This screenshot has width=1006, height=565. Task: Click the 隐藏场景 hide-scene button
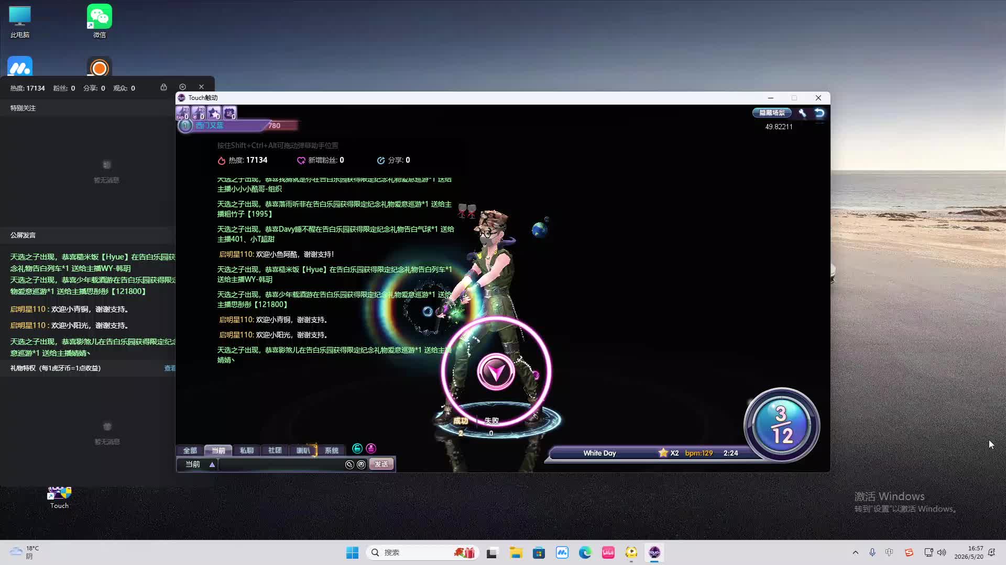[x=772, y=113]
